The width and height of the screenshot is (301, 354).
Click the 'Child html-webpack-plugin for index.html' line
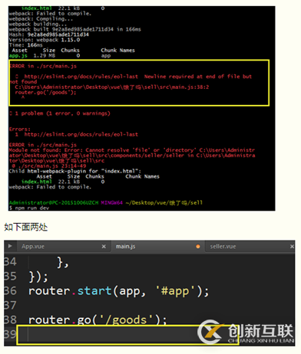pos(75,171)
